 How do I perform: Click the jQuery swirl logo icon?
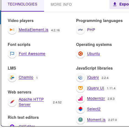pyautogui.click(x=80, y=77)
